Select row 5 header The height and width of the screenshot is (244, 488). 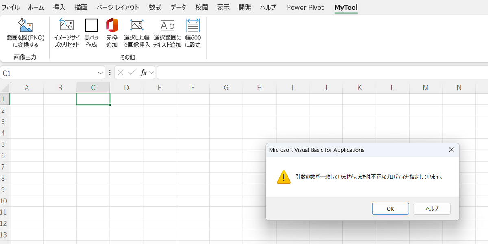tap(5, 145)
